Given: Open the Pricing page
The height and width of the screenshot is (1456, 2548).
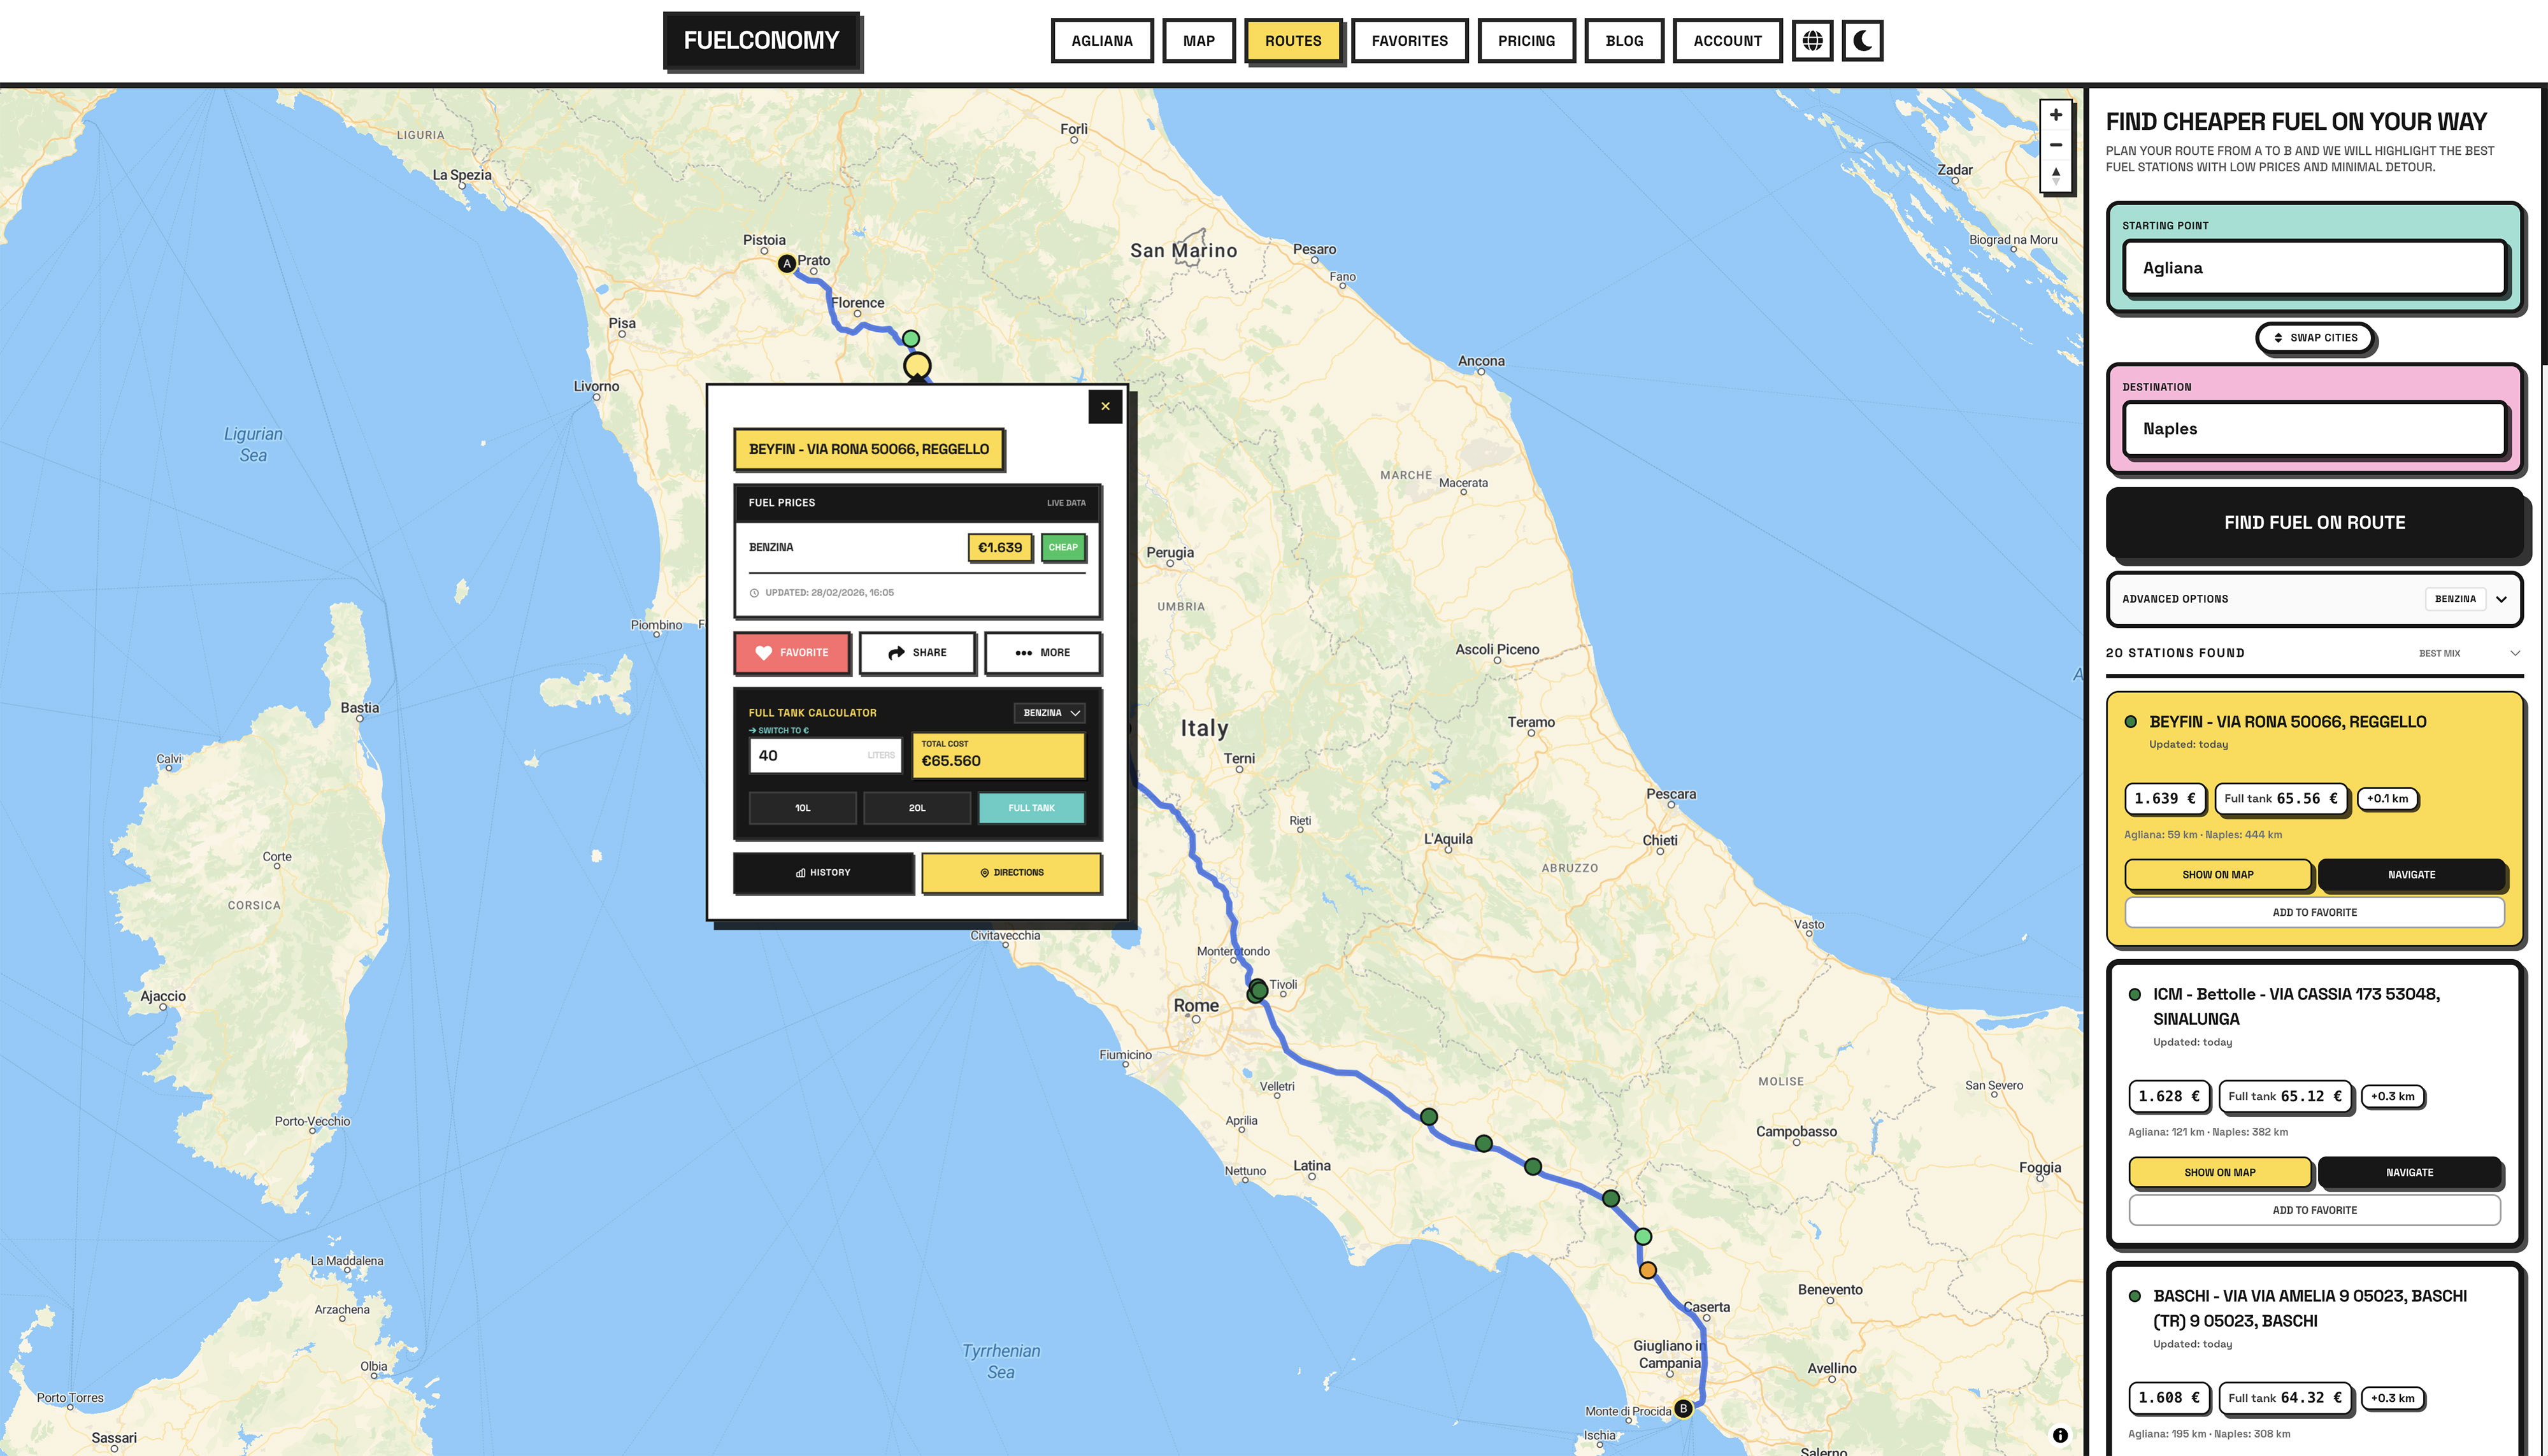Looking at the screenshot, I should click(x=1526, y=41).
